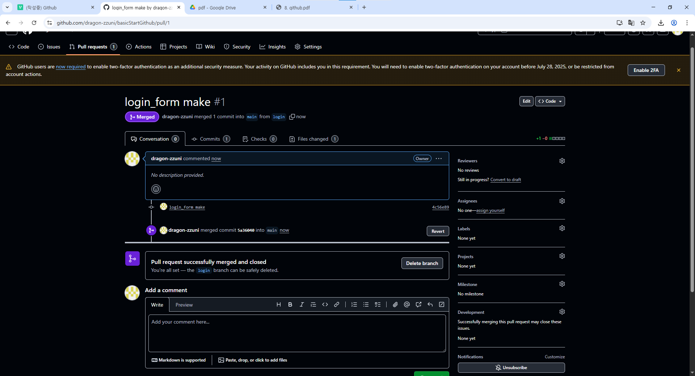This screenshot has width=695, height=376.
Task: Open the Insights tab
Action: click(x=273, y=47)
